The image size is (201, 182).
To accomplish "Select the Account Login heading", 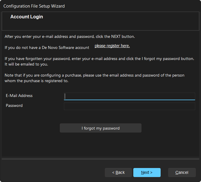I will [26, 17].
